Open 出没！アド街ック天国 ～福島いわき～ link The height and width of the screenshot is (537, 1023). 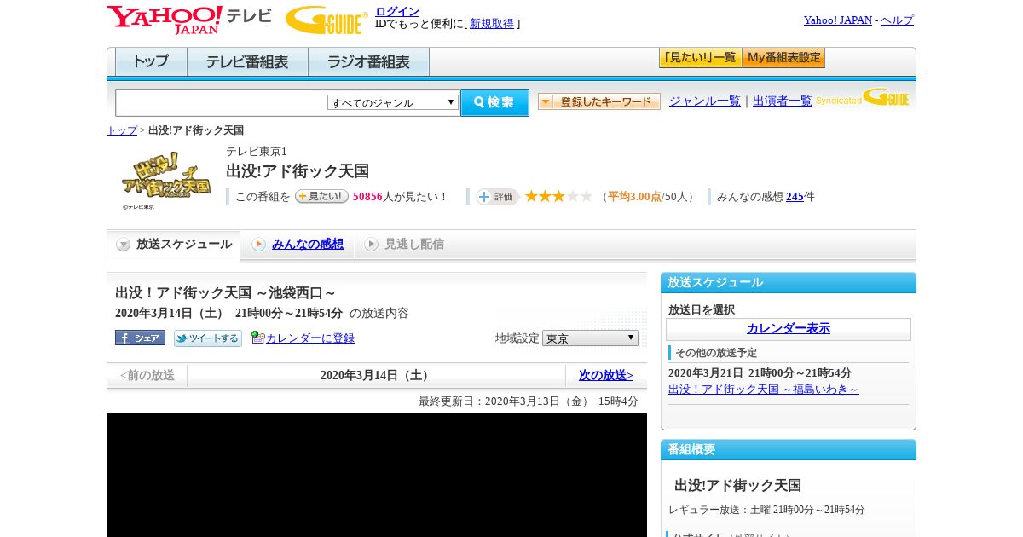point(764,390)
